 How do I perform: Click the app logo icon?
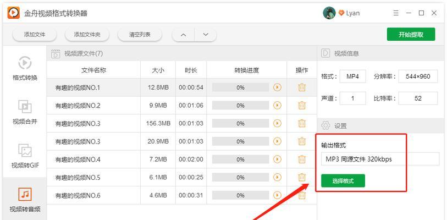13,13
